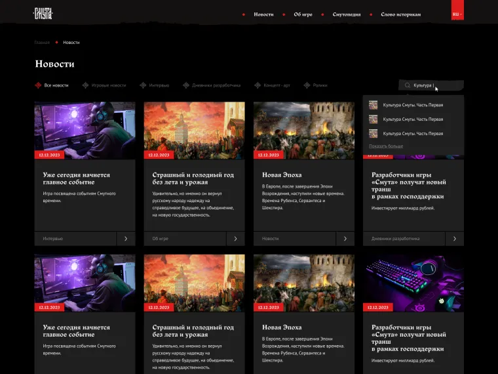This screenshot has width=498, height=374.
Task: Follow the Главная breadcrumb link
Action: (42, 42)
